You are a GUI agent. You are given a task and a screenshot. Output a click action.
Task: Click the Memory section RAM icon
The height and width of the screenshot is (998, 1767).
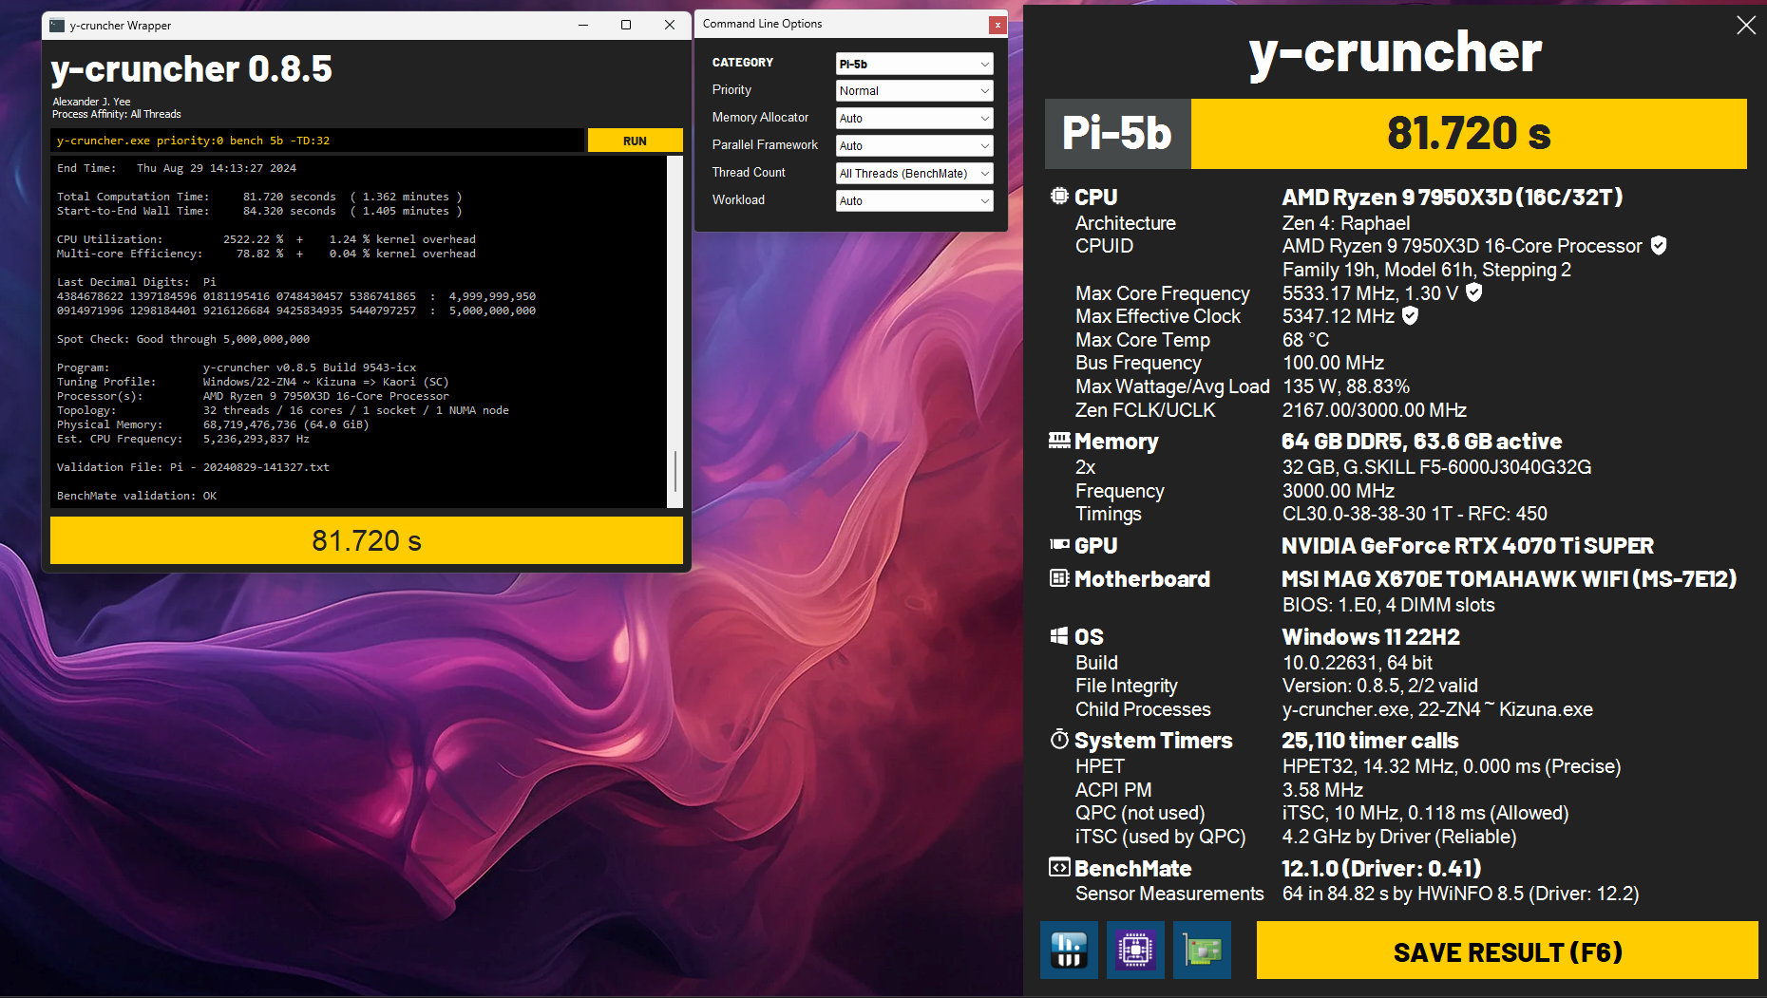pyautogui.click(x=1059, y=440)
